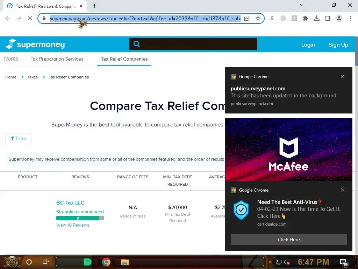The width and height of the screenshot is (358, 269).
Task: Open BC Tax LLC listing
Action: coord(70,203)
